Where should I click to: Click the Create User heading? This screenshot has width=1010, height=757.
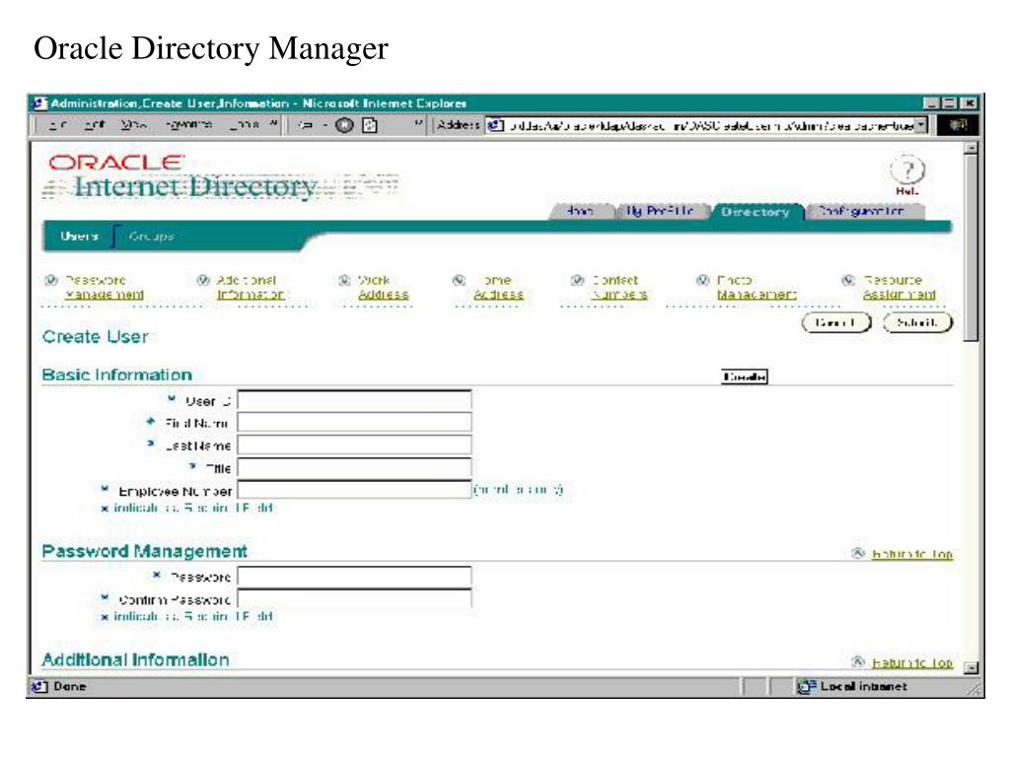pos(96,337)
